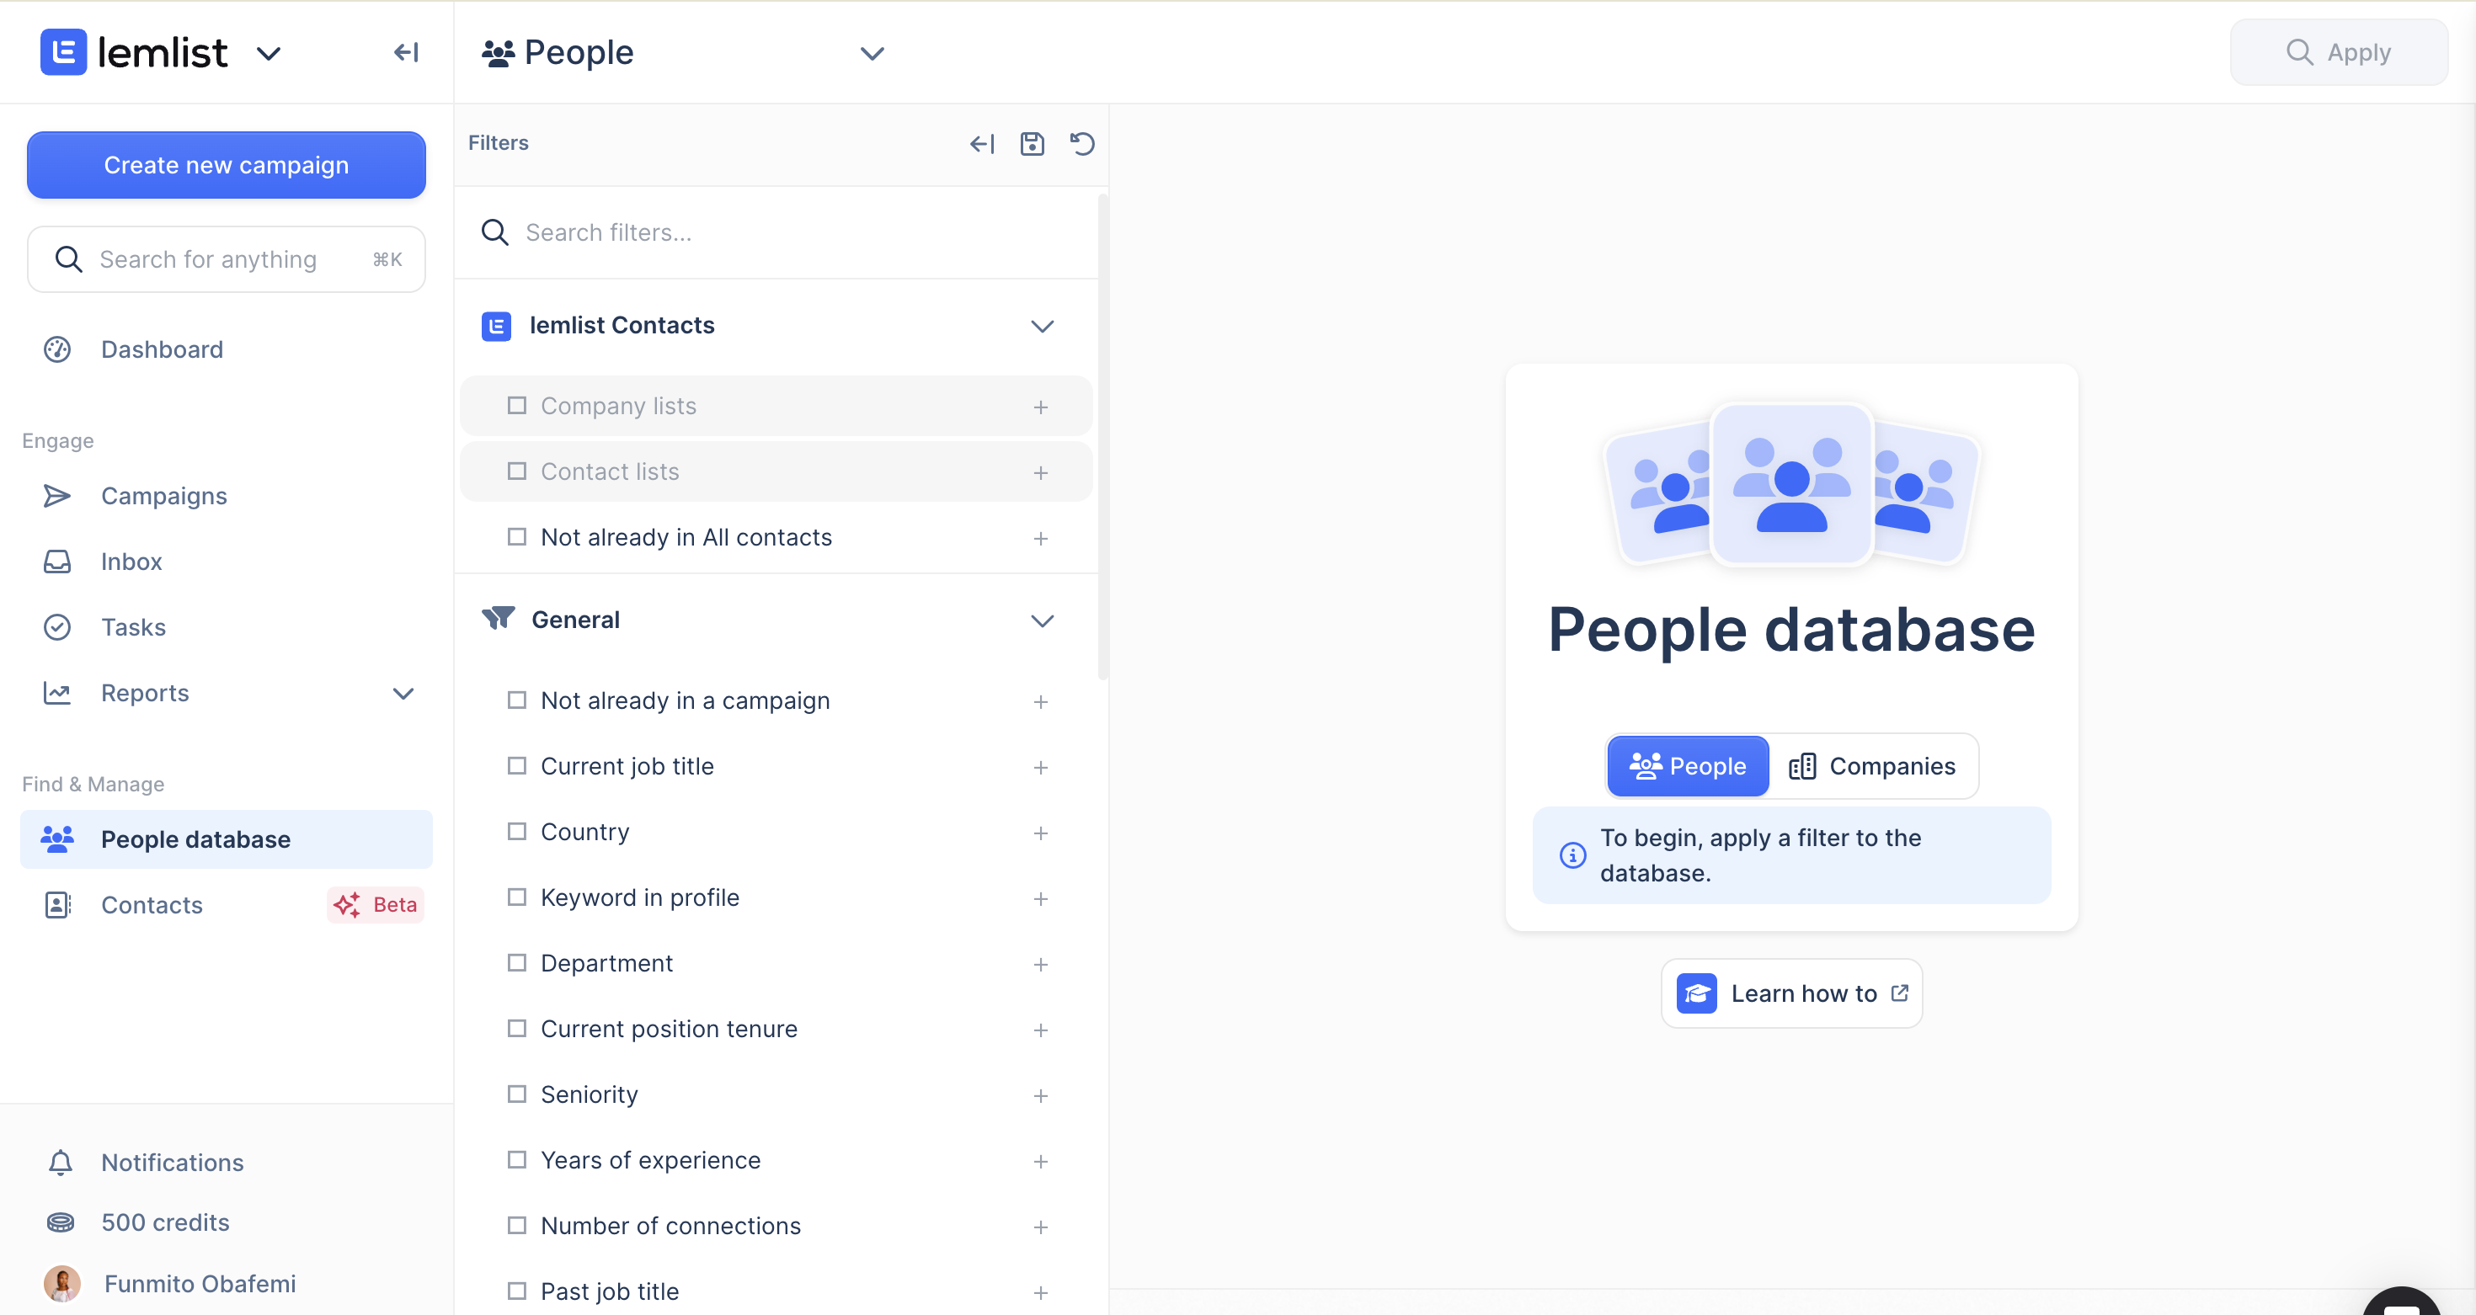
Task: Open the lemlist workspace dropdown chevron
Action: point(269,54)
